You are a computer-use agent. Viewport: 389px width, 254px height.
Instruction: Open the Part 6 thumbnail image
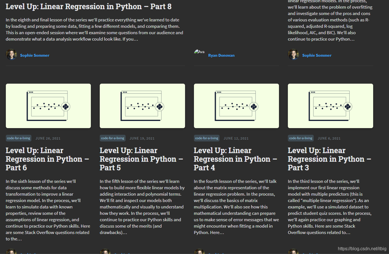[x=48, y=106]
